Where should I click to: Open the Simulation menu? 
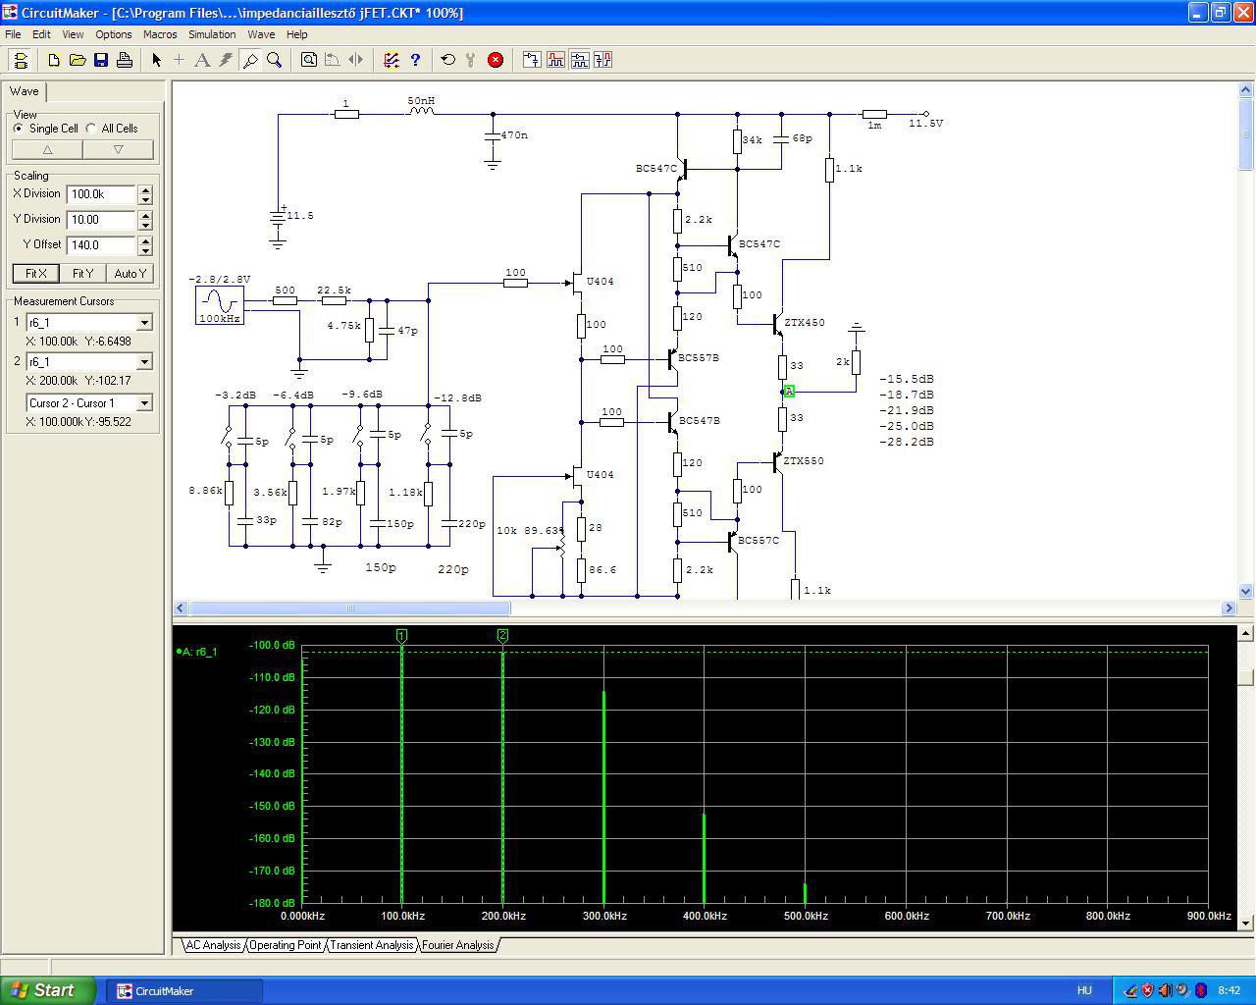pos(212,34)
